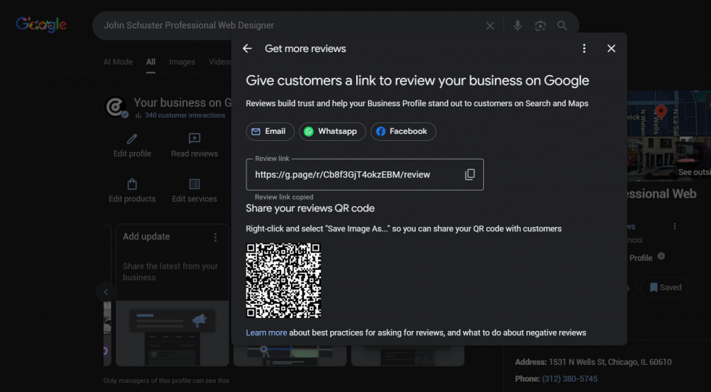
Task: Switch to the Images tab
Action: 182,62
